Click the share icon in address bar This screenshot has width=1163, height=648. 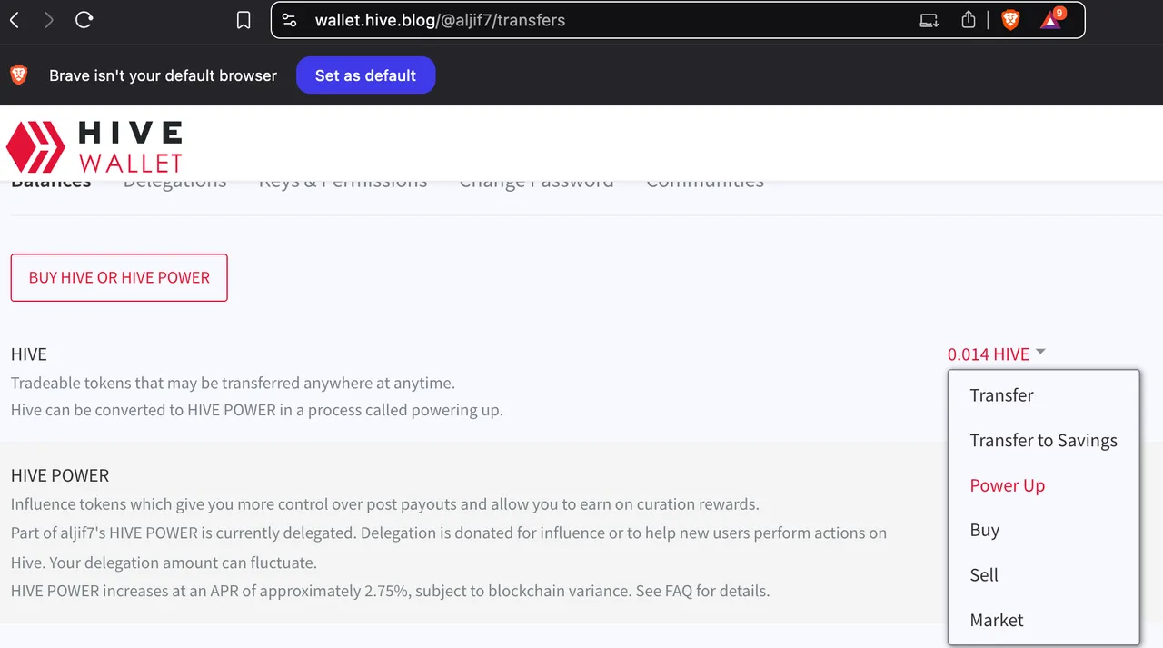[969, 19]
